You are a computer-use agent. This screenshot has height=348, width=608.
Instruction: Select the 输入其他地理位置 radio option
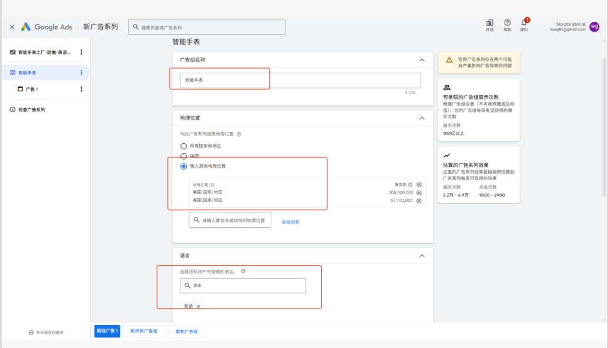click(184, 166)
